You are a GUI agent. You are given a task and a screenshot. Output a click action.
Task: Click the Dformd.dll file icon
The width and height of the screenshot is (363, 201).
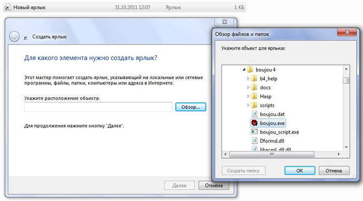[x=255, y=141]
